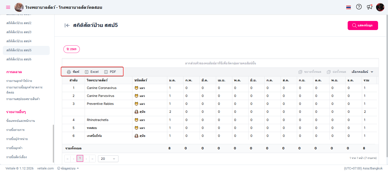Image resolution: width=388 pixels, height=172 pixels.
Task: Export the table to PDF
Action: 110,72
